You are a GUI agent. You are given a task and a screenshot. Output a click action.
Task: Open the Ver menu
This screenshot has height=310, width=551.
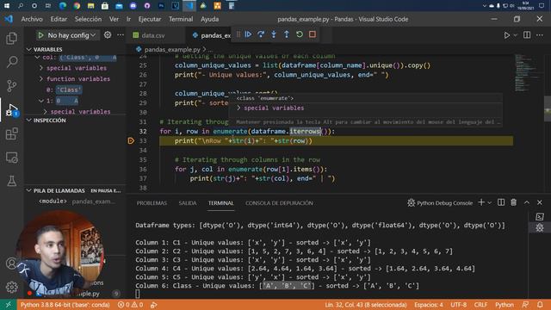(114, 19)
